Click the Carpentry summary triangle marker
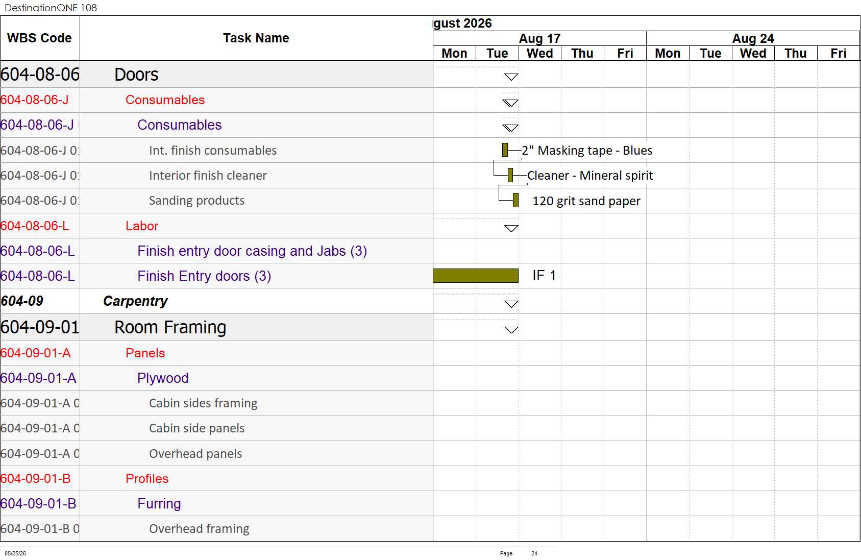The image size is (861, 560). [511, 304]
